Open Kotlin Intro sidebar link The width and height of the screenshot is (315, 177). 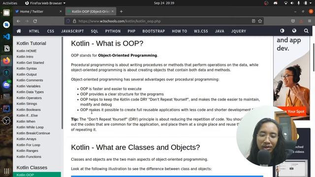[x=25, y=57]
